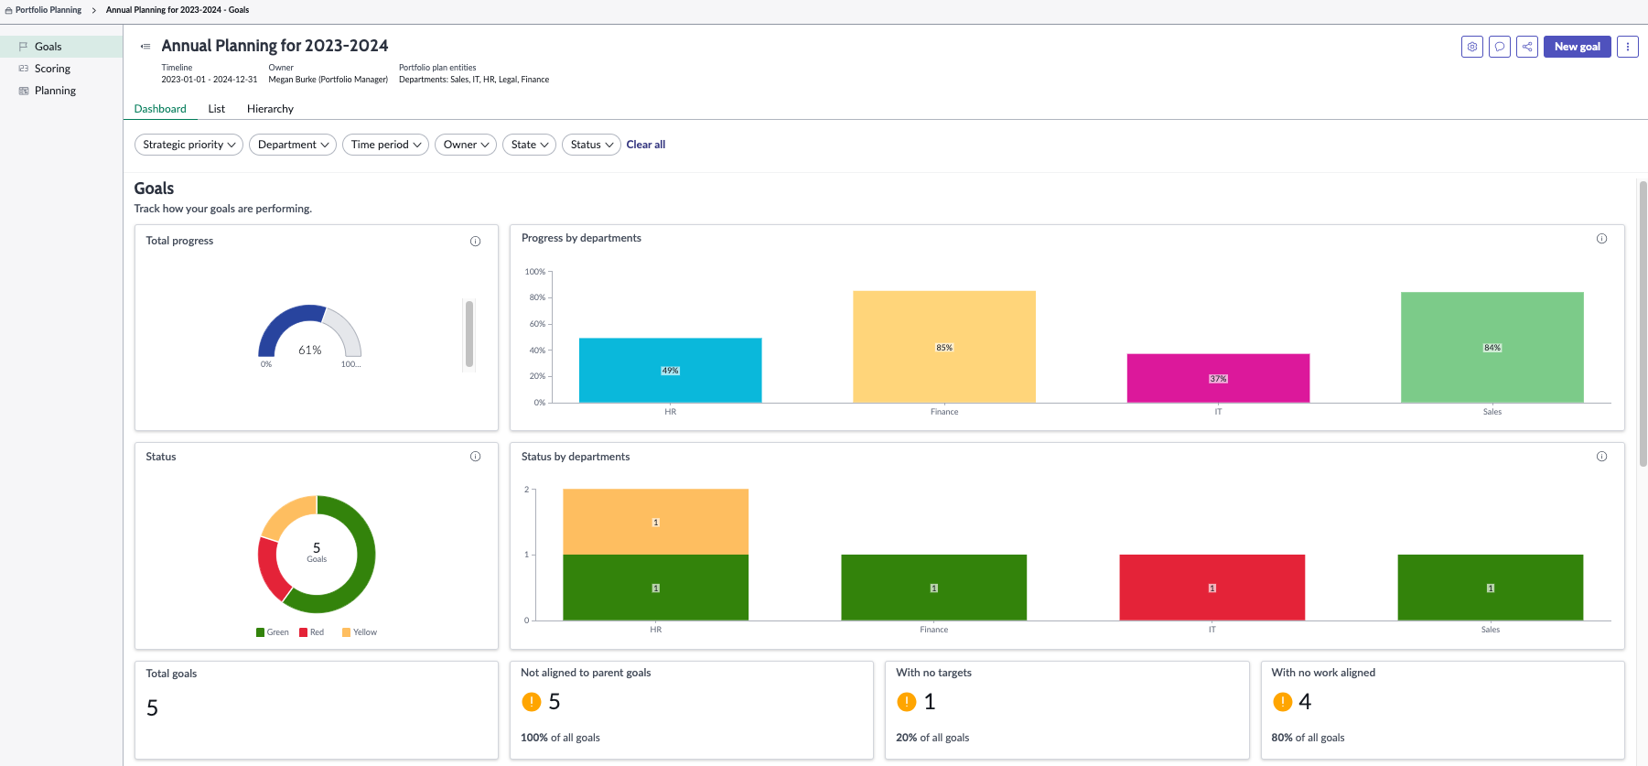Viewport: 1648px width, 766px height.
Task: Expand the Time period filter dropdown
Action: (385, 145)
